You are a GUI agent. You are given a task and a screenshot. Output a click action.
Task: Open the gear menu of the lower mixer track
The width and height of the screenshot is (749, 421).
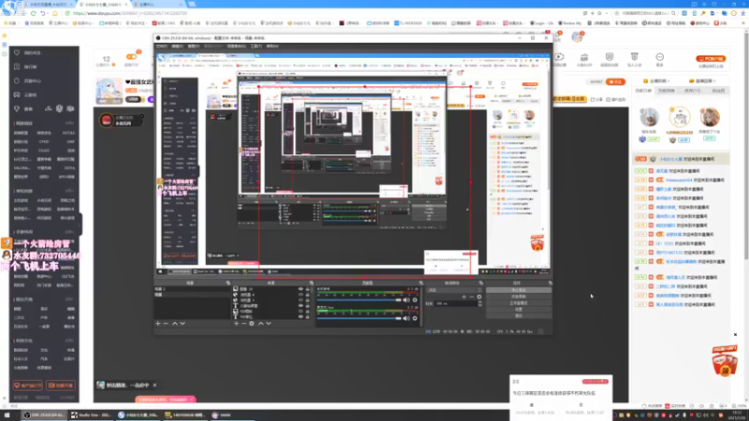[415, 318]
